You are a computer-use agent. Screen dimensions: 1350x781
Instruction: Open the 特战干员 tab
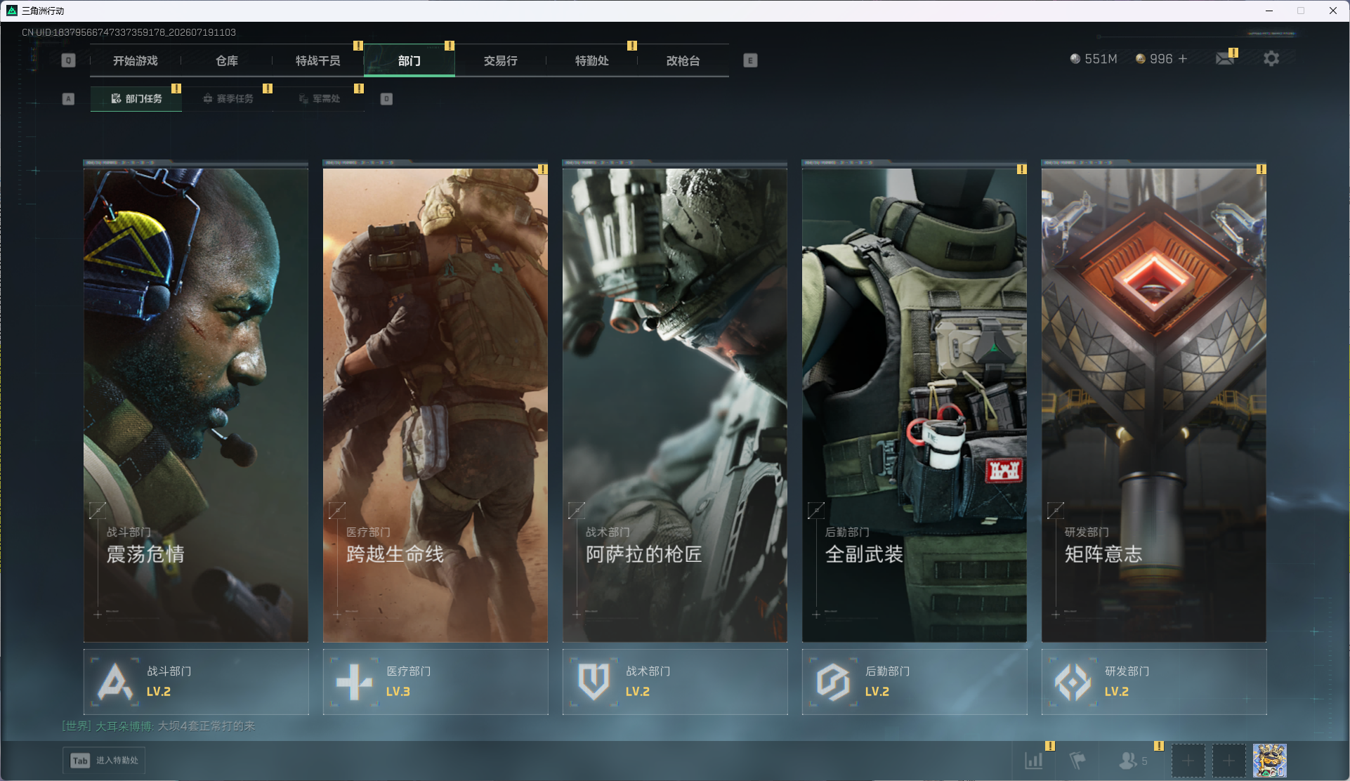(318, 61)
